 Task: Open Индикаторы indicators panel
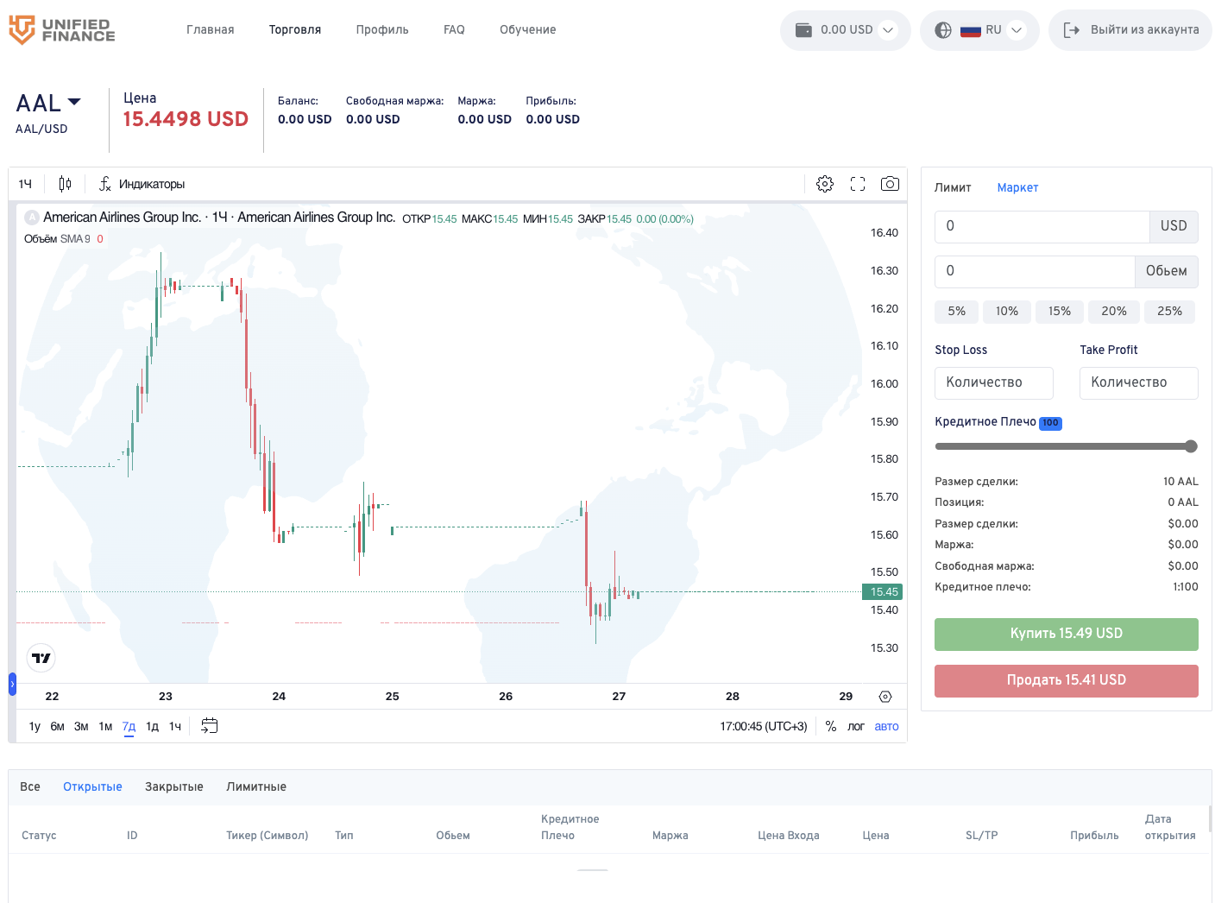click(142, 184)
